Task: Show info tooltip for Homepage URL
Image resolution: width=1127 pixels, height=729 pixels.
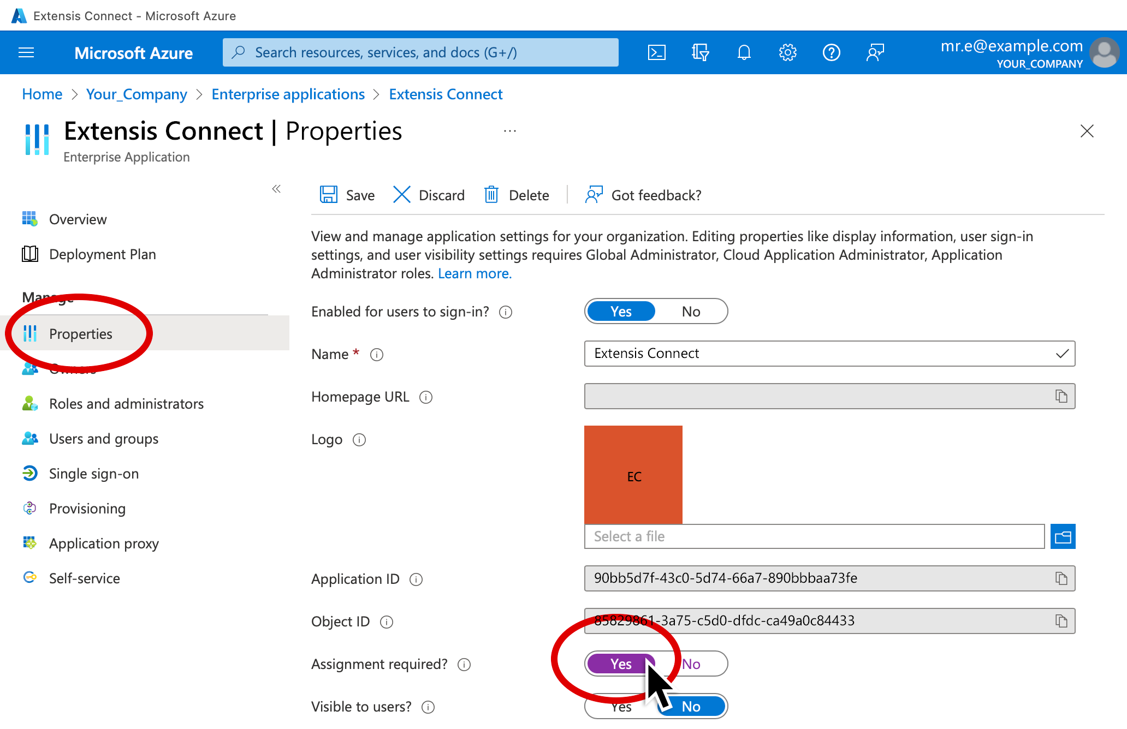Action: click(x=426, y=397)
